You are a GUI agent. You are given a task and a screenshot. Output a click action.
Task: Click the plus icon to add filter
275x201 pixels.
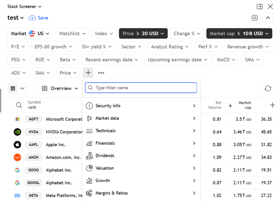pos(88,73)
